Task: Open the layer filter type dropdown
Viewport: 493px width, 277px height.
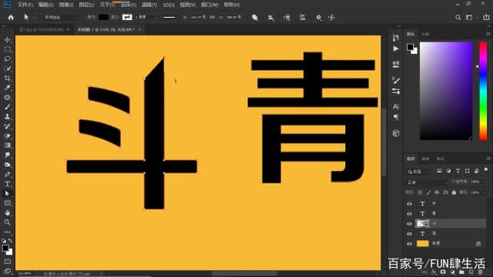Action: 419,172
